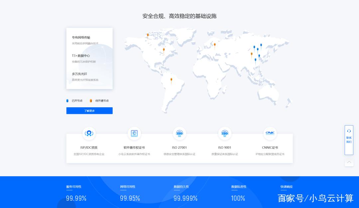Viewport: 359px width, 208px height.
Task: Click the ISO 27001 title text
Action: (x=179, y=148)
